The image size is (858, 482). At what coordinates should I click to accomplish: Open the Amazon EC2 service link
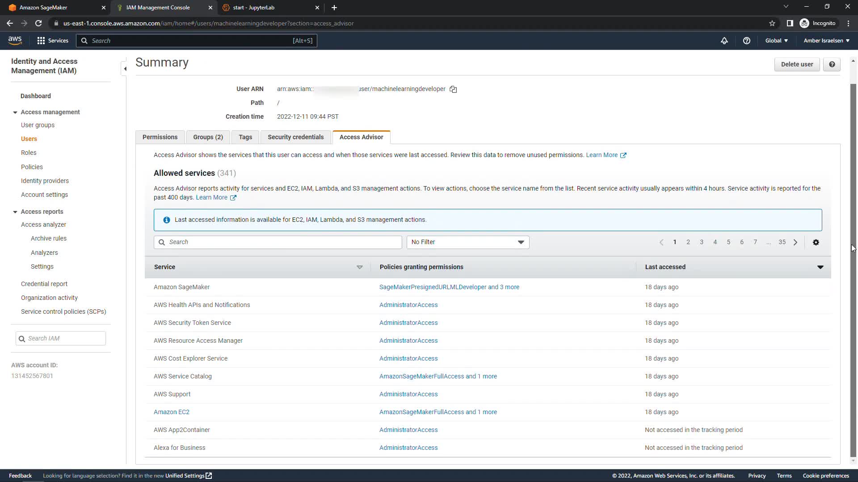click(x=172, y=412)
